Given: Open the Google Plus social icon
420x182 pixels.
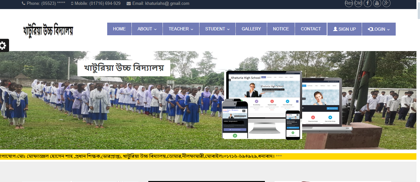Looking at the screenshot, I should [386, 3].
